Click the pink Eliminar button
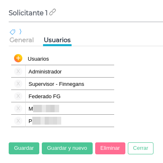The width and height of the screenshot is (163, 163). 110,148
